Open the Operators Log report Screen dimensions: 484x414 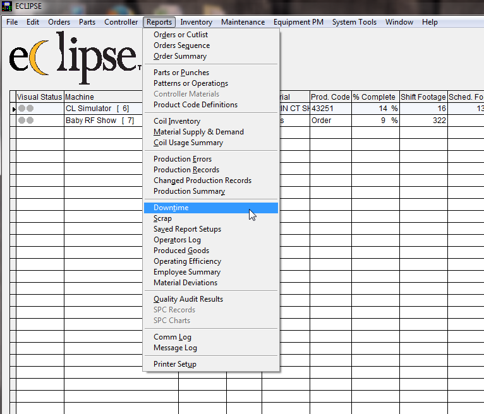pos(211,240)
